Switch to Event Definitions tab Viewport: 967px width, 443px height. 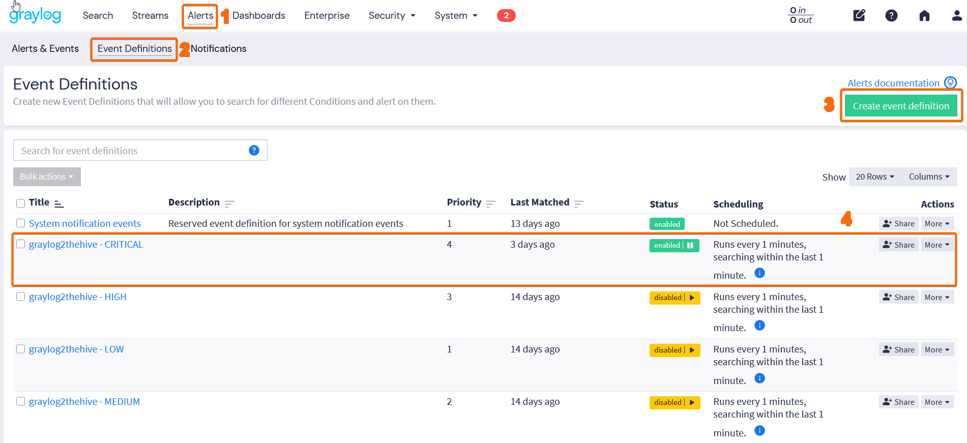(x=134, y=48)
